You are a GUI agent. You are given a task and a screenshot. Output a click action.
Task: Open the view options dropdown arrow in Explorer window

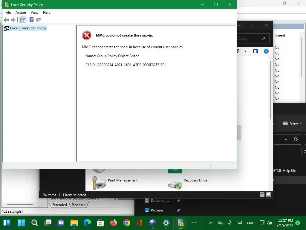pos(246,51)
